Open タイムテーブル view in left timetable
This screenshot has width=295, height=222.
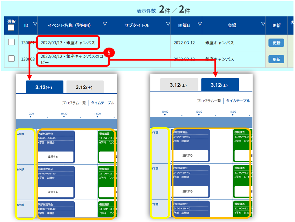coord(102,103)
